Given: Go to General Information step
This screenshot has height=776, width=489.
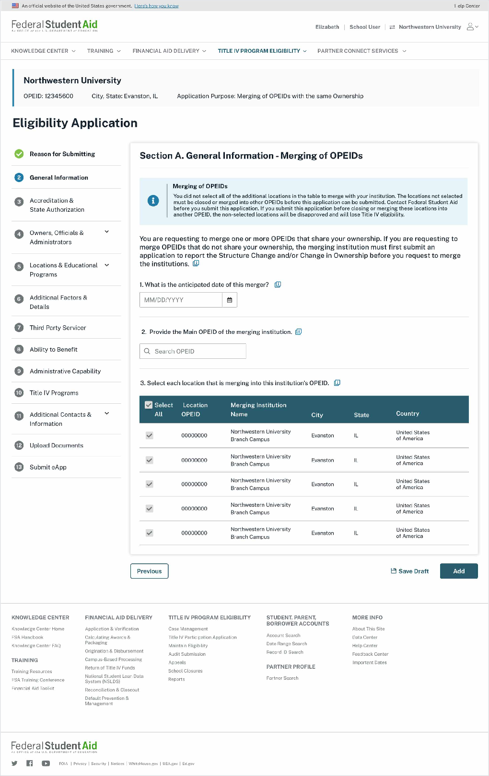Looking at the screenshot, I should (59, 177).
